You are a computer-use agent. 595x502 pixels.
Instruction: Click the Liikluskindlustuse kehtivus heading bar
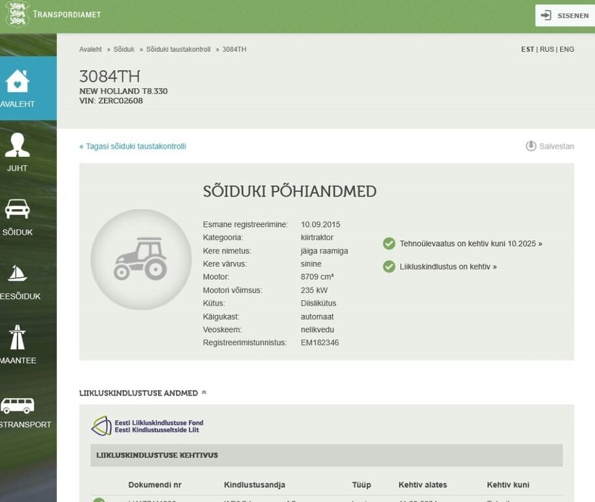pyautogui.click(x=326, y=456)
